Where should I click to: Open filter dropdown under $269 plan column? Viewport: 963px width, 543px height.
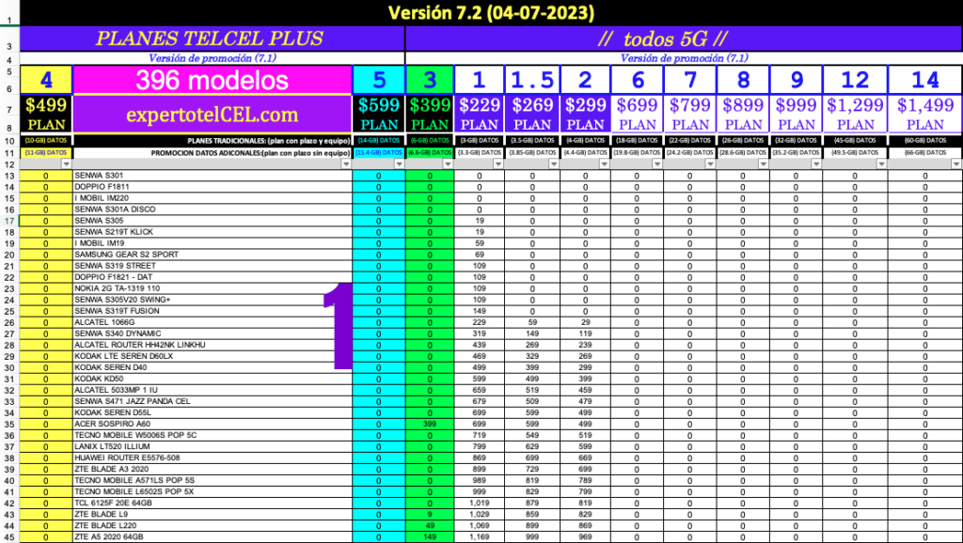[x=554, y=164]
